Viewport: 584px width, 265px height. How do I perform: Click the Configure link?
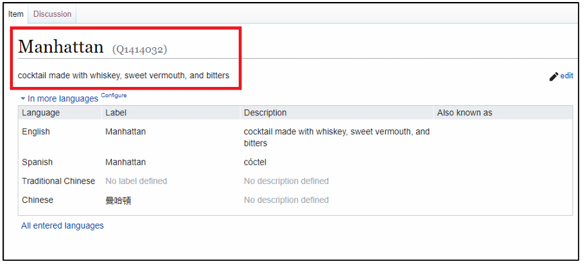(113, 95)
